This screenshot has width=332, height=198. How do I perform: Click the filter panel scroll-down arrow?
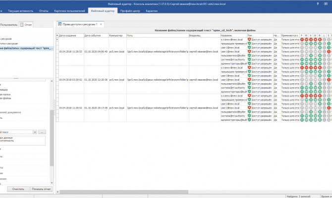tap(52, 183)
